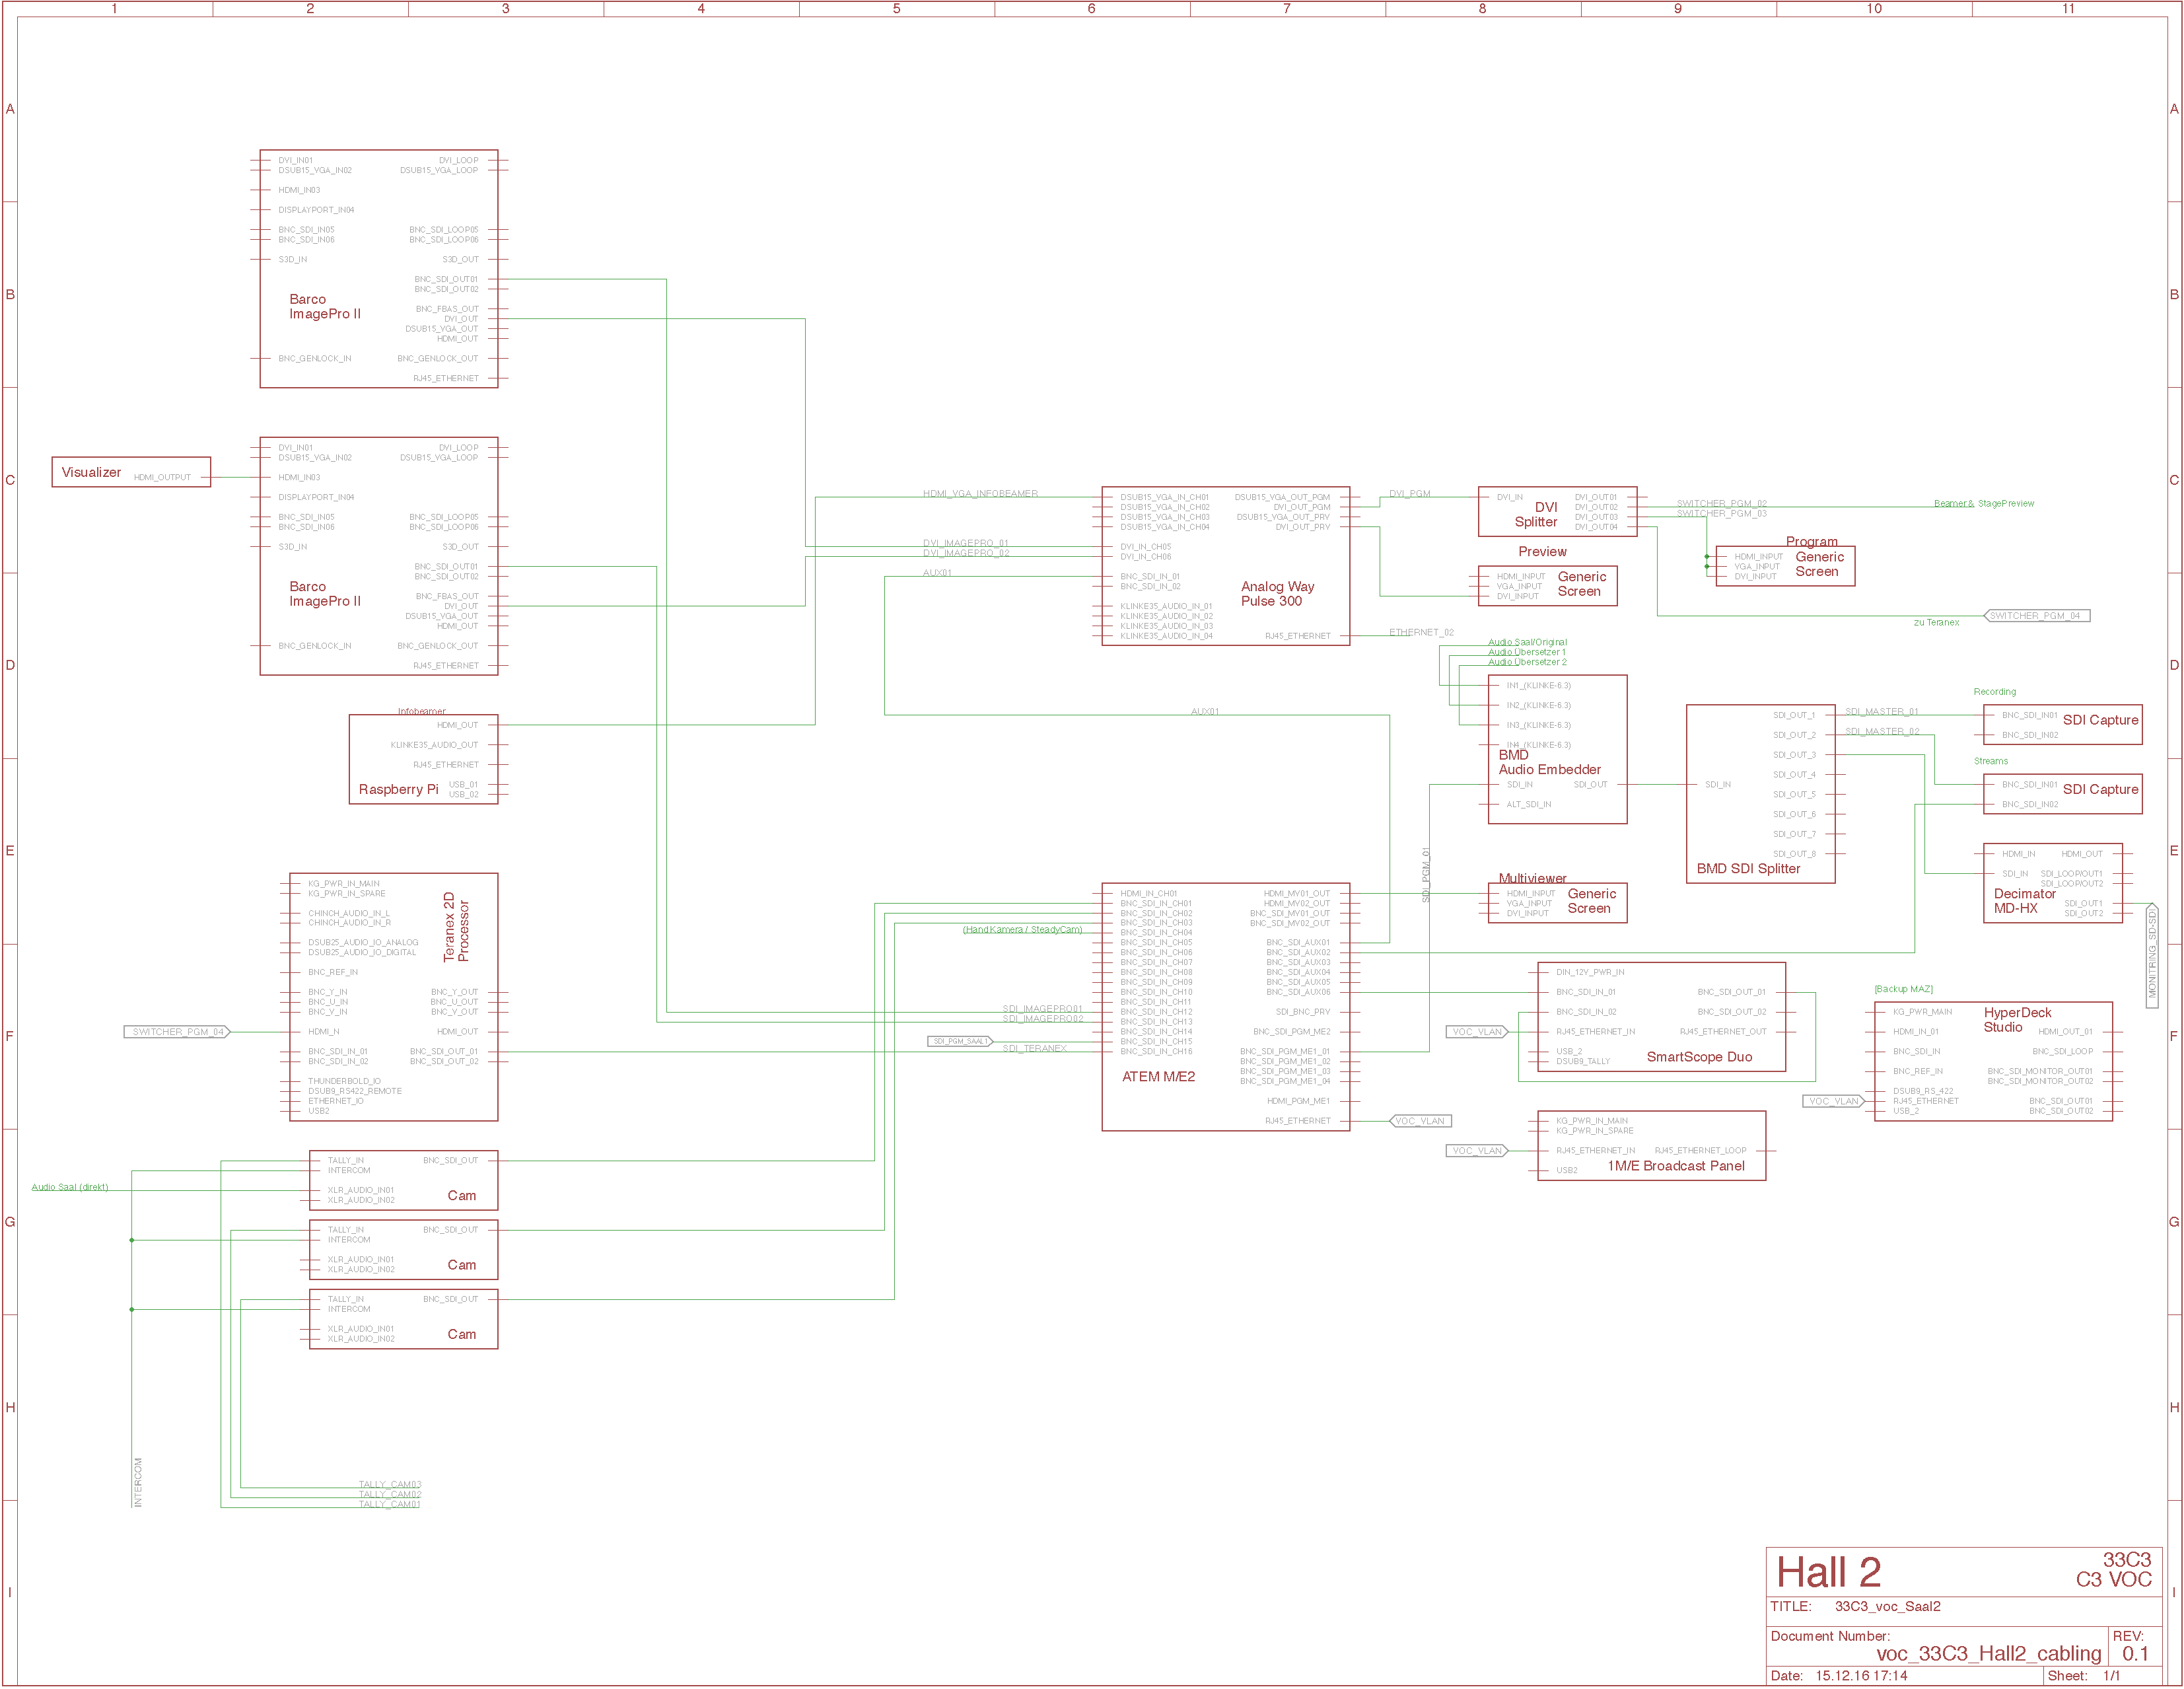Select the BMD Audio Embedder label
The width and height of the screenshot is (2184, 1689).
click(1549, 762)
